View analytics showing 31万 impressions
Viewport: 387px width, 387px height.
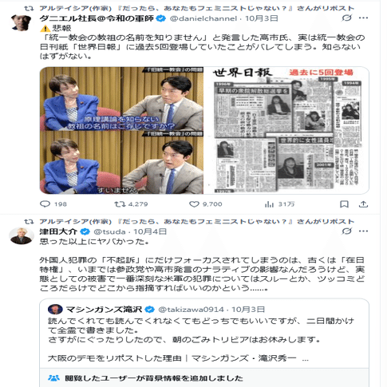click(x=279, y=204)
